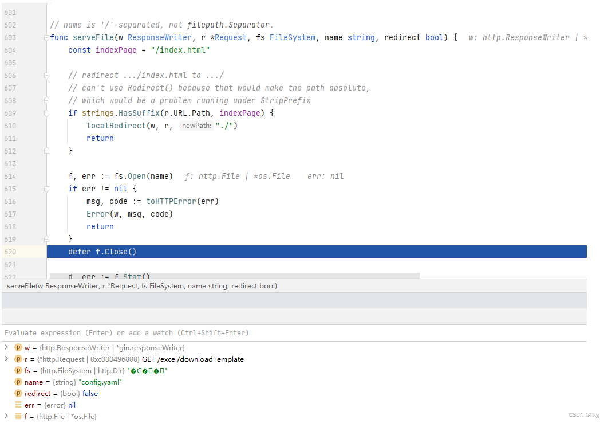
Task: Expand the "r" Request variable
Action: coord(6,359)
